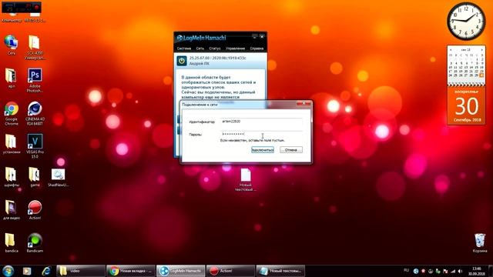Select the bandica folder icon
The image size is (493, 277).
click(12, 243)
